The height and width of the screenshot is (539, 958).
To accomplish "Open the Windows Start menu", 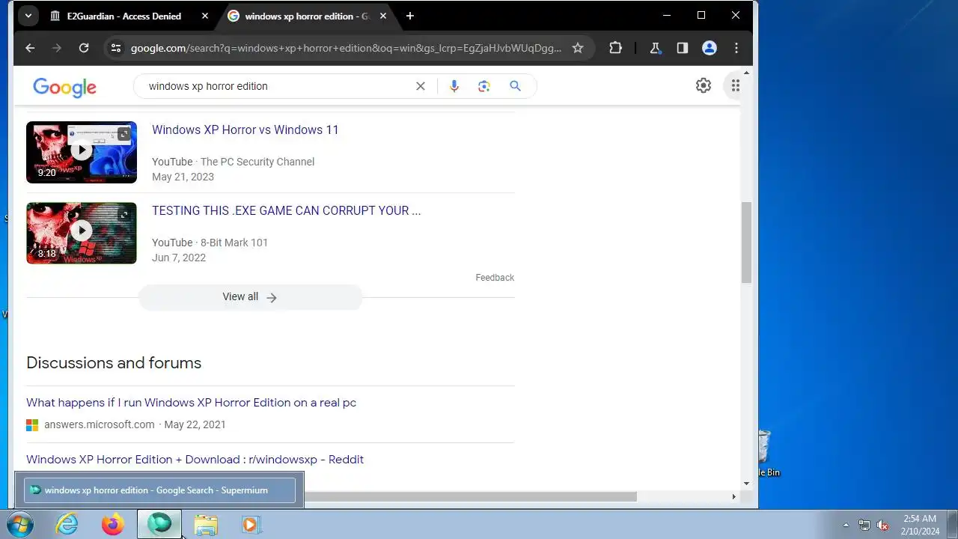I will pyautogui.click(x=20, y=524).
